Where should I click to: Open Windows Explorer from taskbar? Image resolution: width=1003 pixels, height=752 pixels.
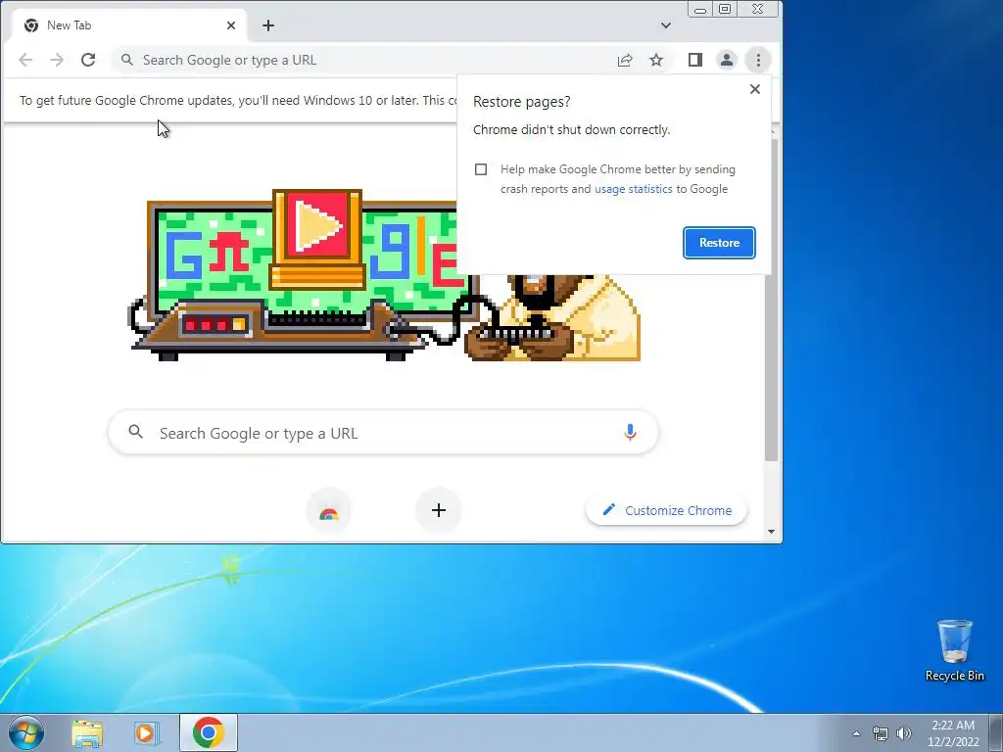pyautogui.click(x=87, y=732)
